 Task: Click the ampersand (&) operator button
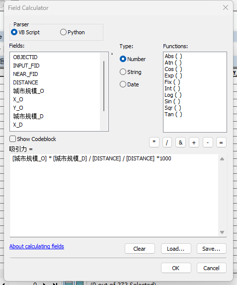click(x=180, y=142)
